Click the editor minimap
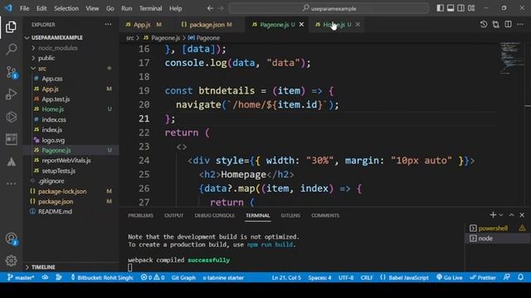The height and width of the screenshot is (298, 531). tap(511, 58)
